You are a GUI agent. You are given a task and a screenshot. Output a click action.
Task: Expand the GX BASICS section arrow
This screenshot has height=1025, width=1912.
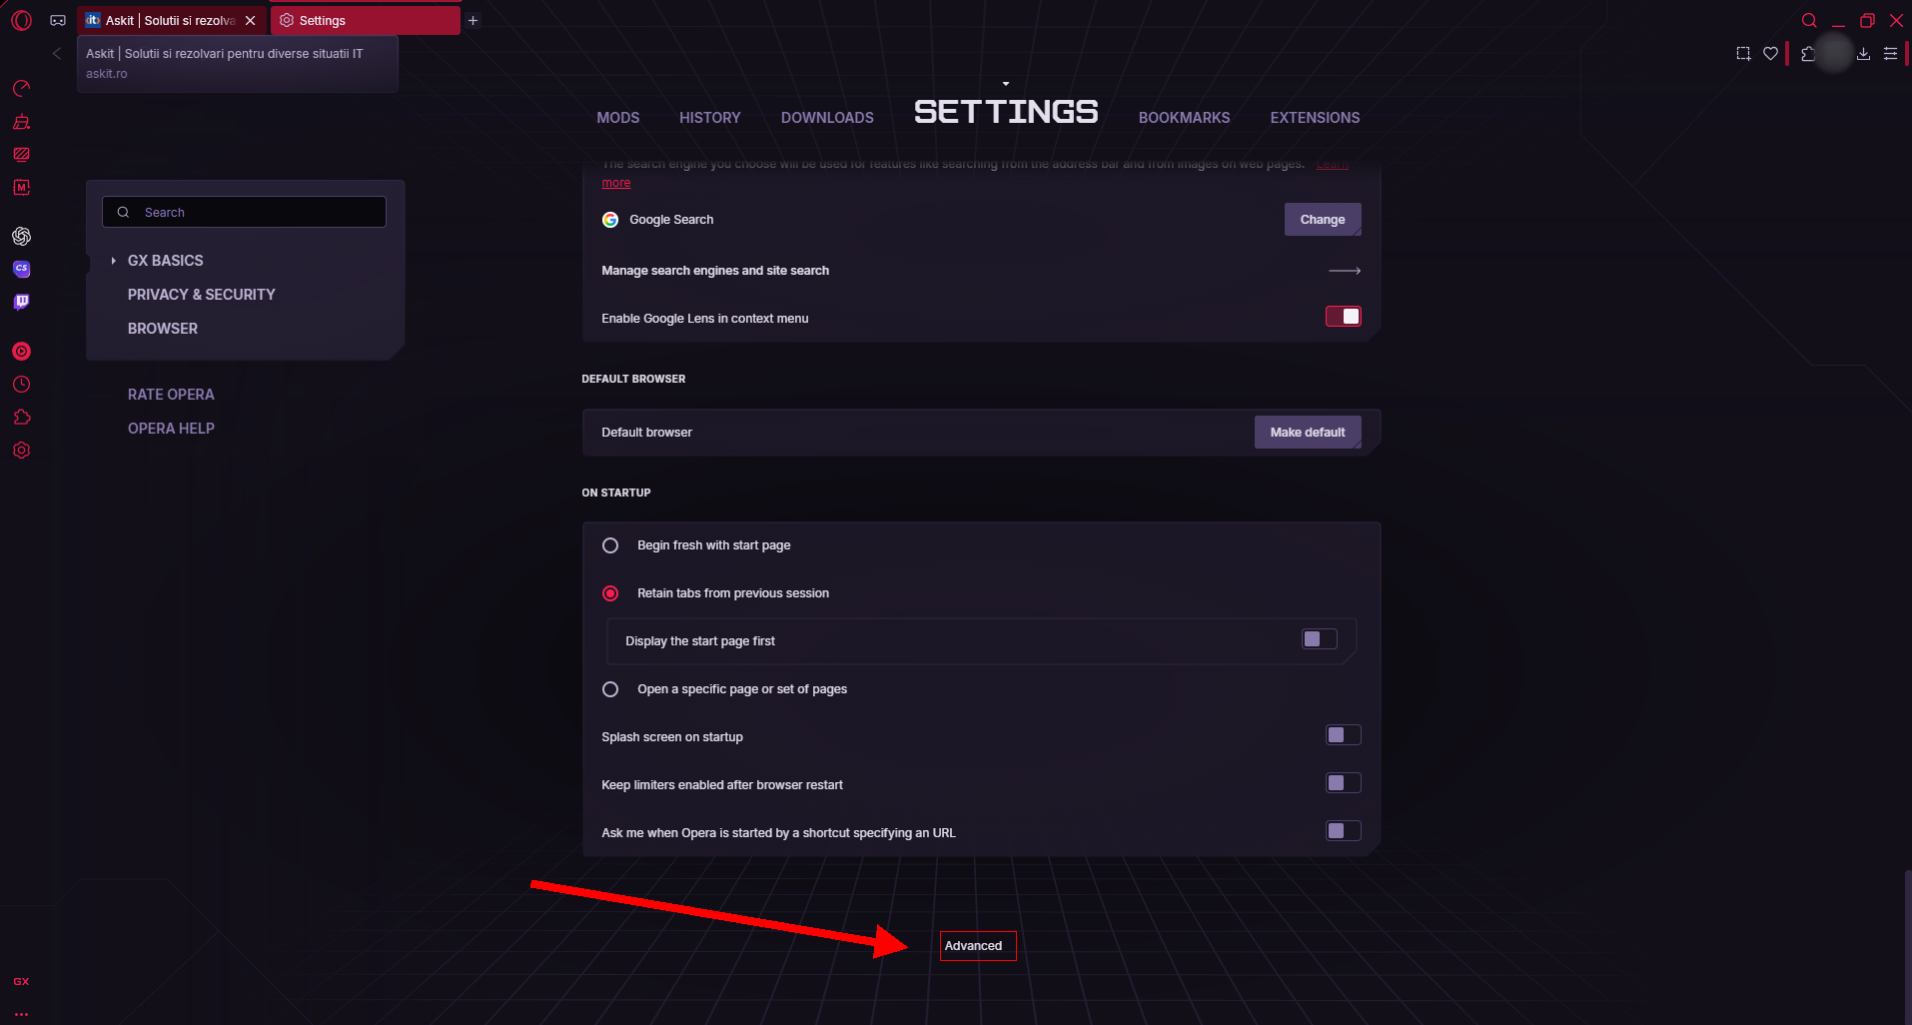tap(114, 261)
